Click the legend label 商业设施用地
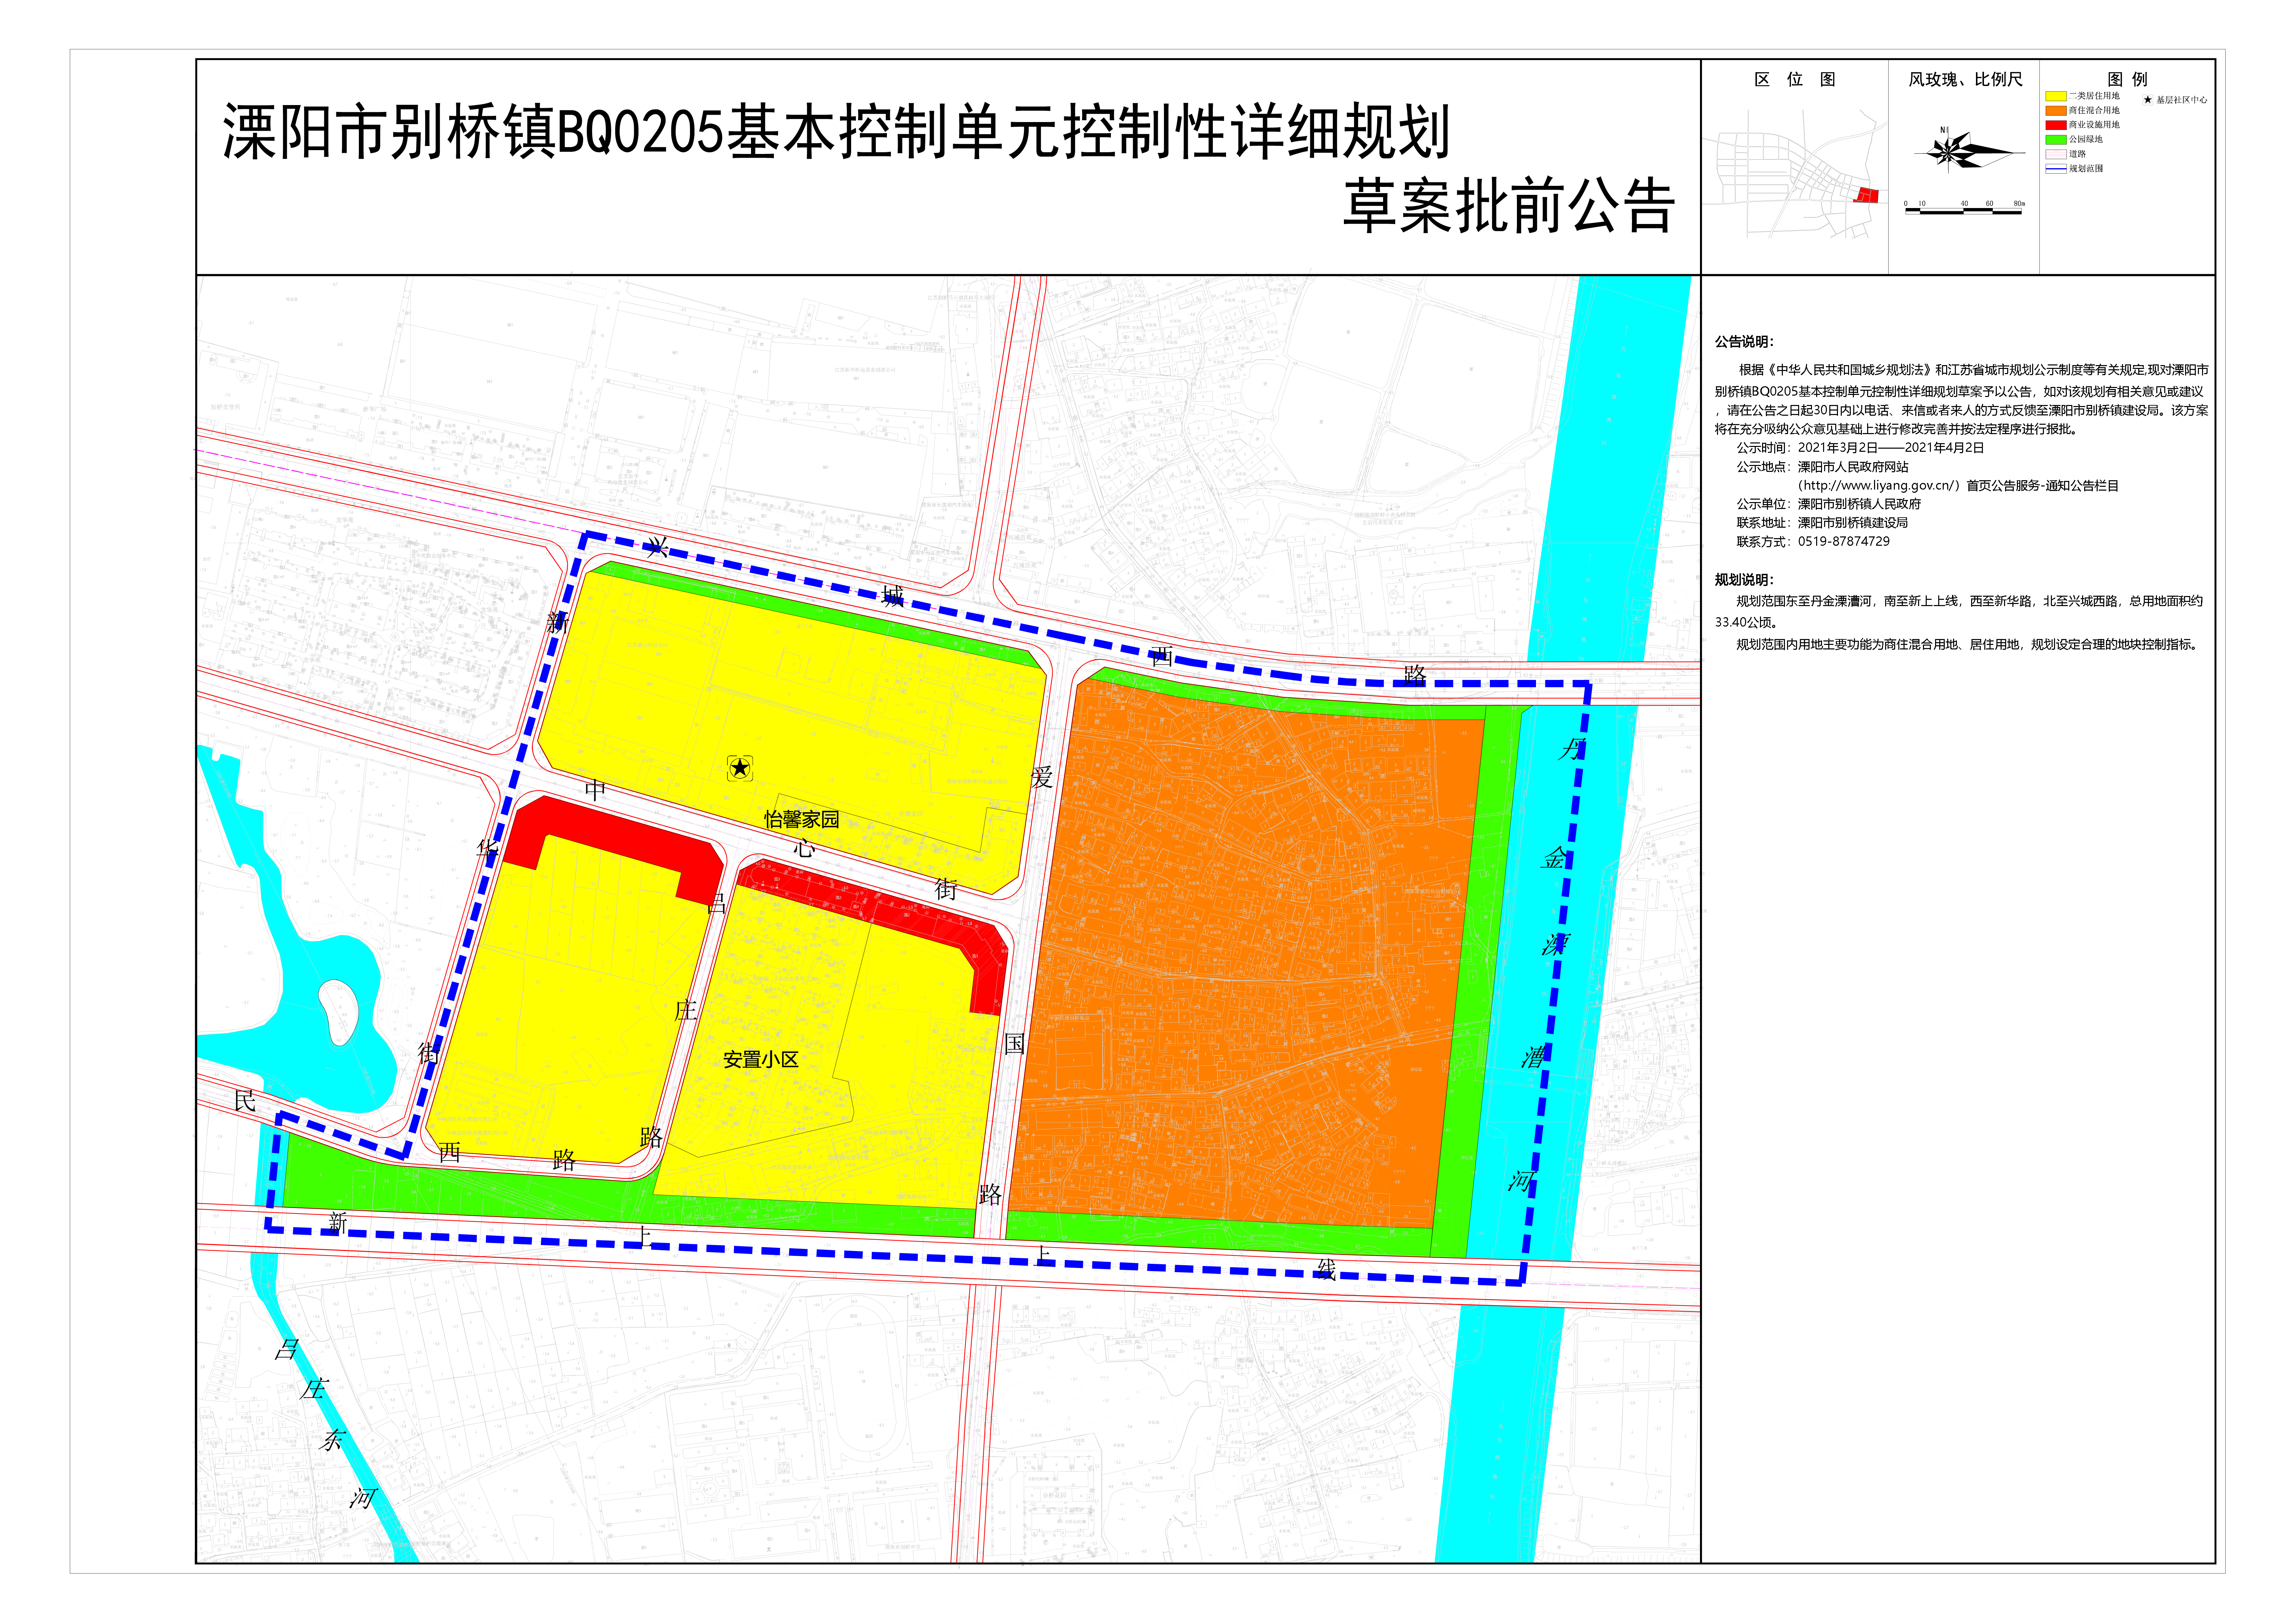2296x1622 pixels. tap(2094, 125)
